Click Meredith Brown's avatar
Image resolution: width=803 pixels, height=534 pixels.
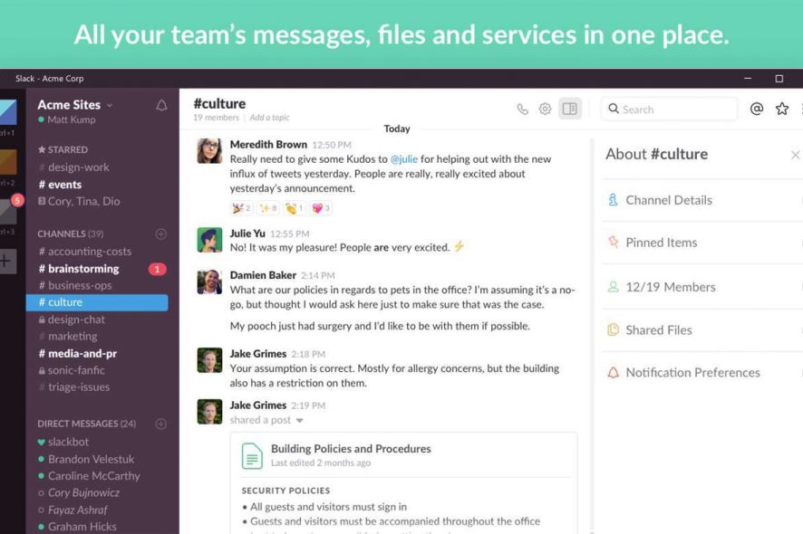209,151
